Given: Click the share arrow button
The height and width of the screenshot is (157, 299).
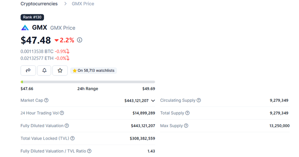Looking at the screenshot, I should 28,70.
